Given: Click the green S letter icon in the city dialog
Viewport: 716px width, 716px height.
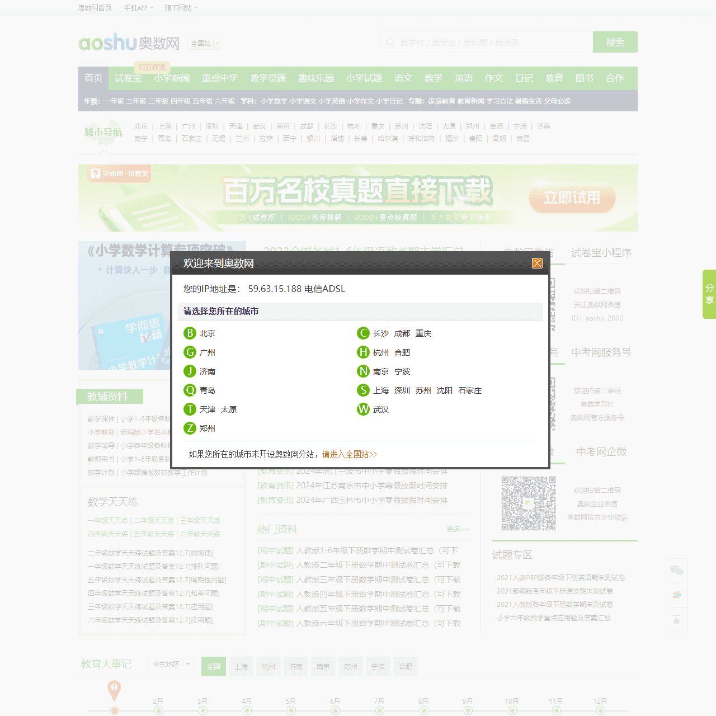Looking at the screenshot, I should point(364,390).
